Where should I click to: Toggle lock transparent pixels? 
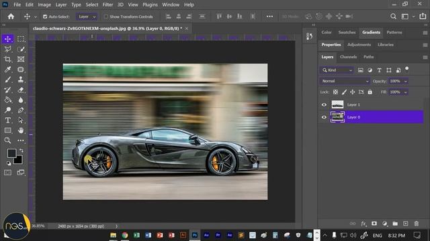coord(335,92)
